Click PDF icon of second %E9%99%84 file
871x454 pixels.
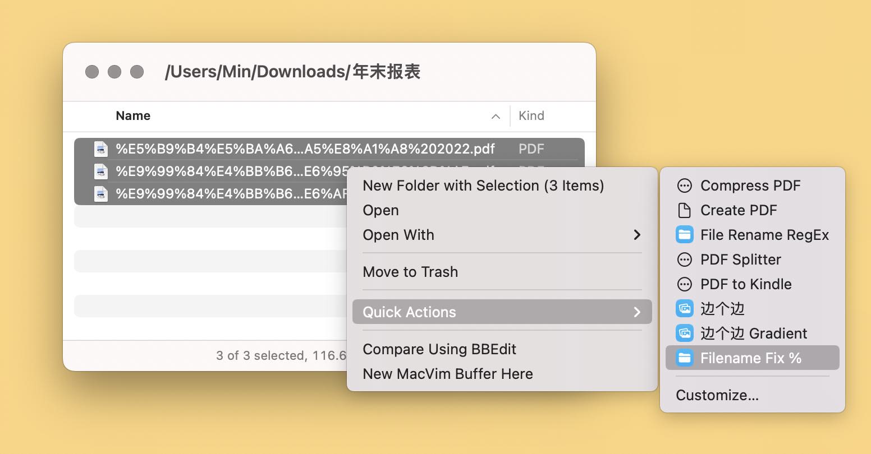(x=101, y=172)
